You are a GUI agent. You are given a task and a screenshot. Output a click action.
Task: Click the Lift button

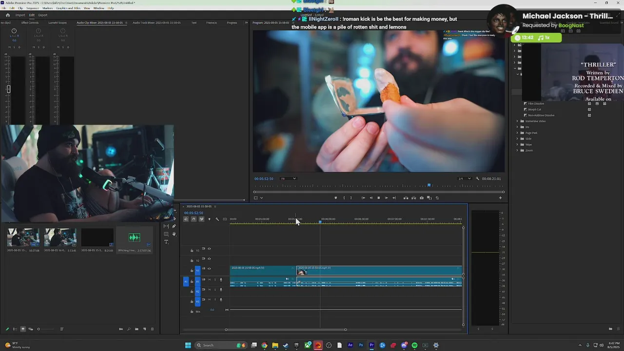(x=406, y=198)
